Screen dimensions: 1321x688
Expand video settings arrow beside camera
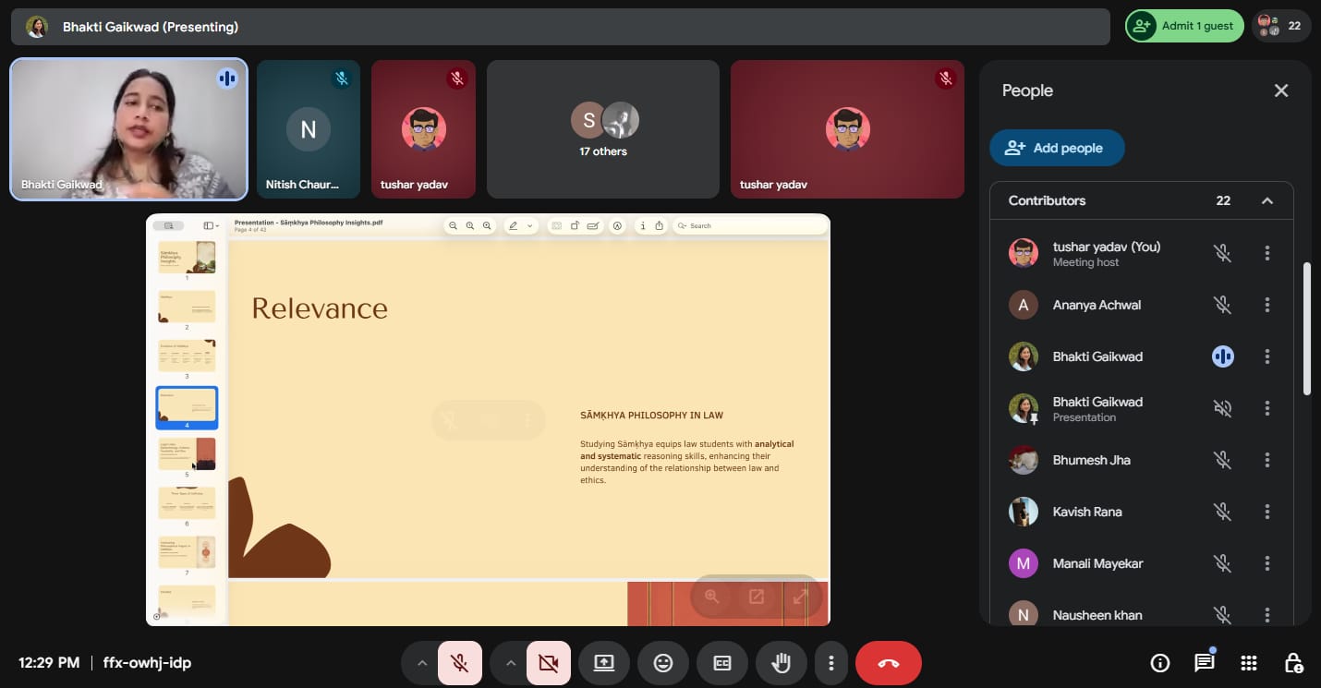coord(510,663)
